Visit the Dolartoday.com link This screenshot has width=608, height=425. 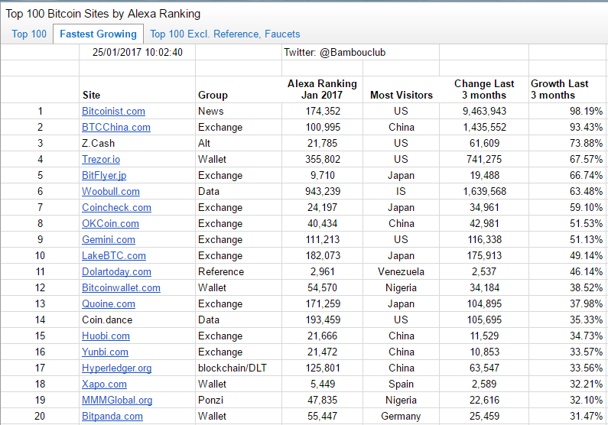click(x=116, y=272)
